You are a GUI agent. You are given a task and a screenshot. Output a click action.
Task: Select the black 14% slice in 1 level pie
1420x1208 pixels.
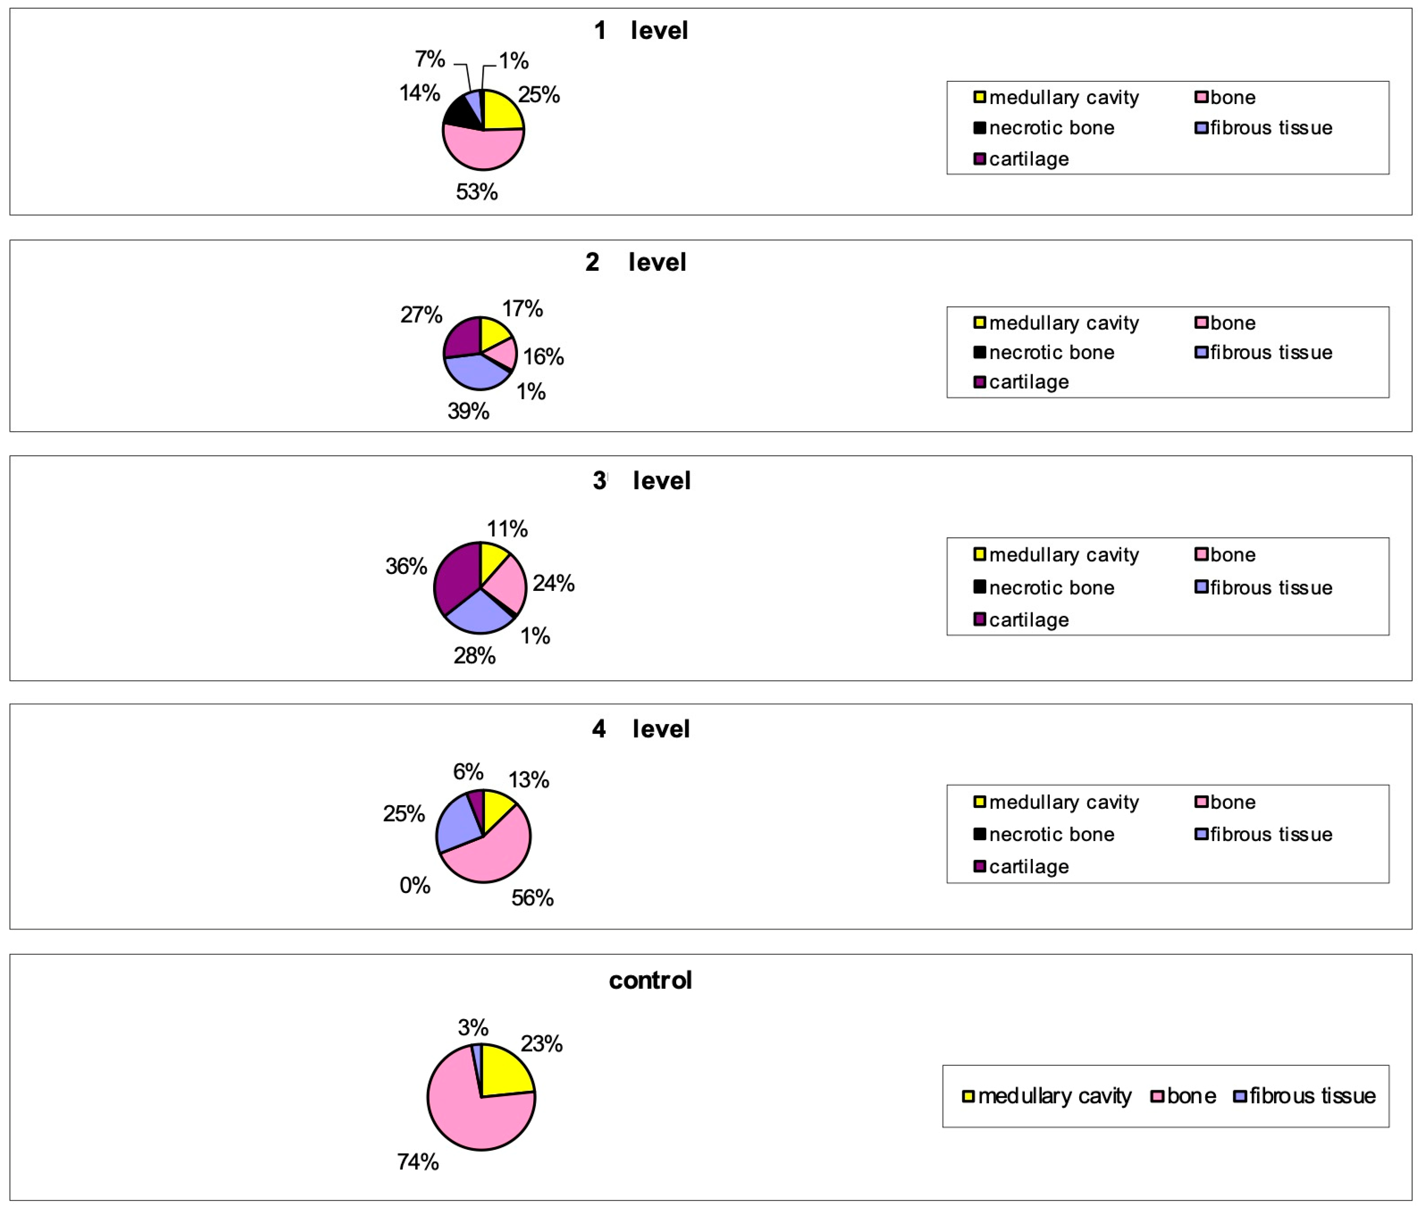point(460,113)
